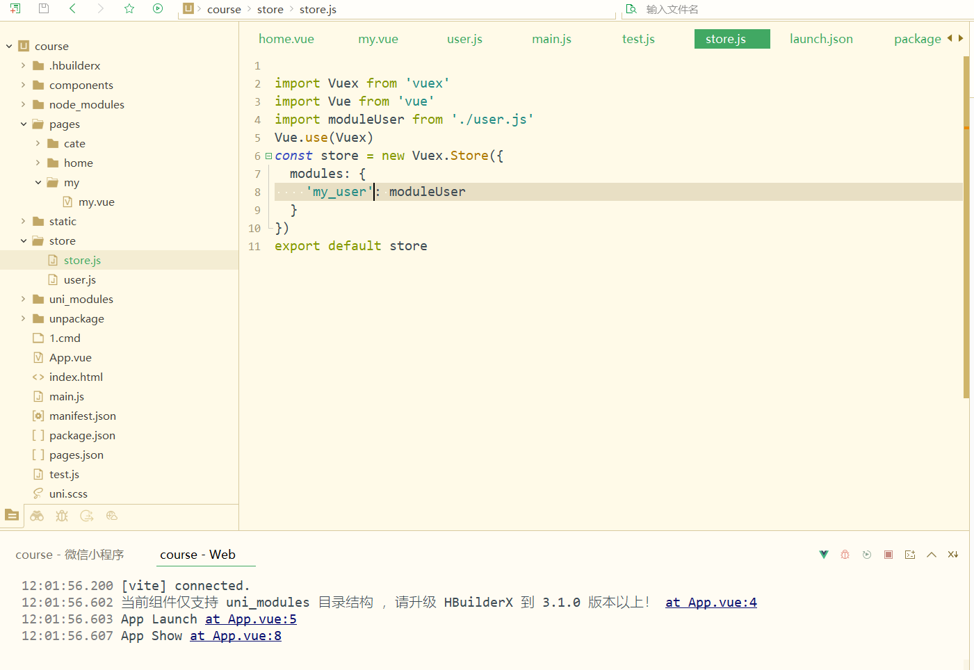
Task: Click the new file icon in top toolbar
Action: click(x=15, y=9)
